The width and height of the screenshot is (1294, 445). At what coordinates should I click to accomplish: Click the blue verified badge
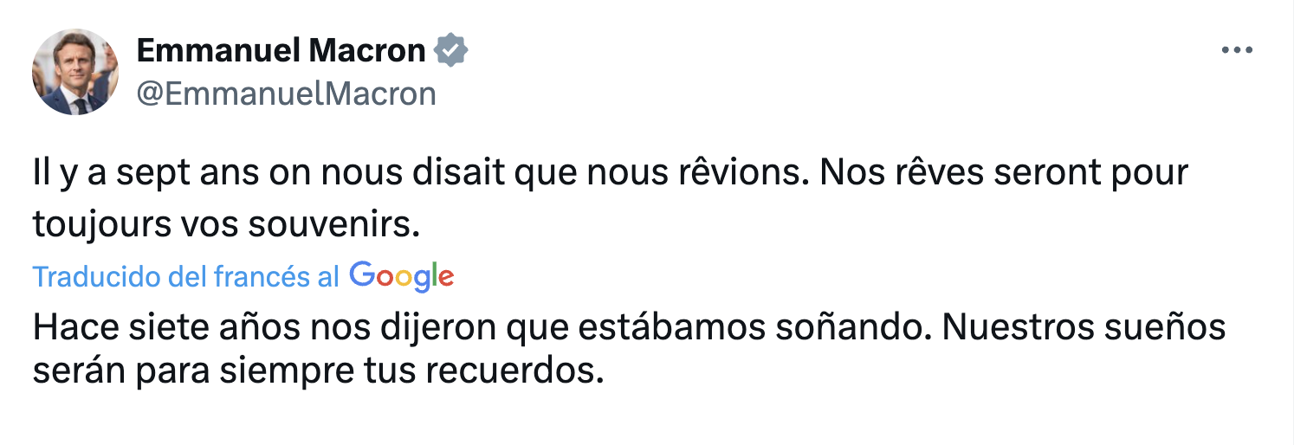(x=451, y=51)
